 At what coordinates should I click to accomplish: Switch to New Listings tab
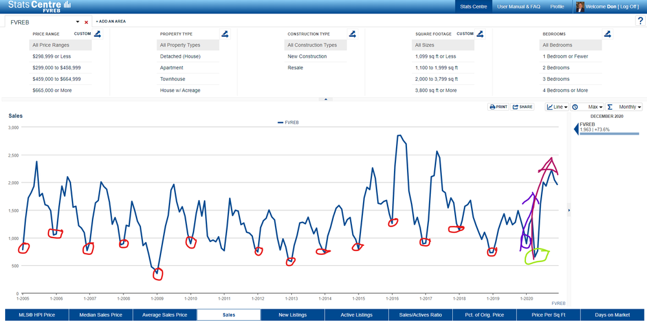click(292, 315)
